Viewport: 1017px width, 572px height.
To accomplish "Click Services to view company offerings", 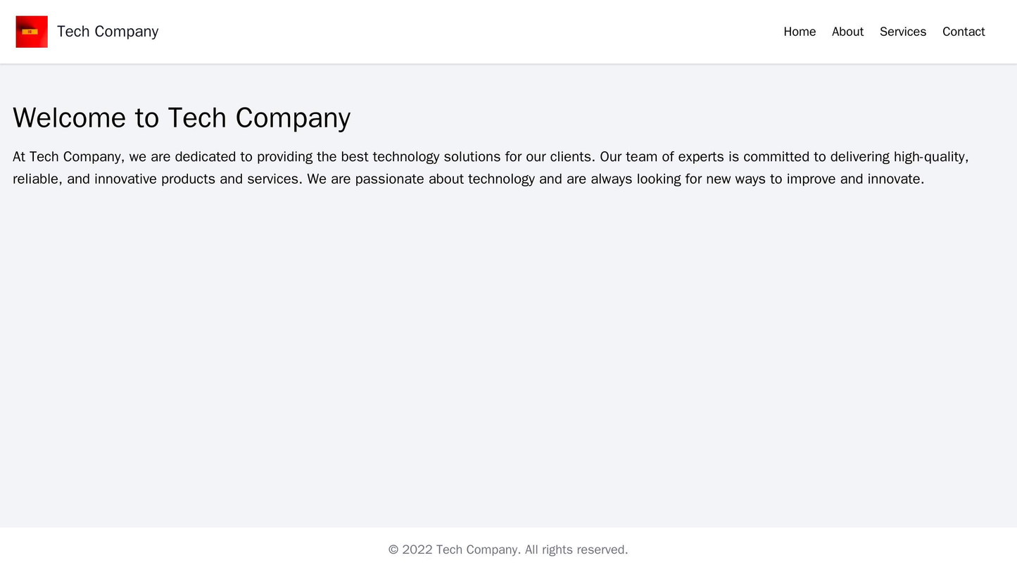I will [902, 31].
